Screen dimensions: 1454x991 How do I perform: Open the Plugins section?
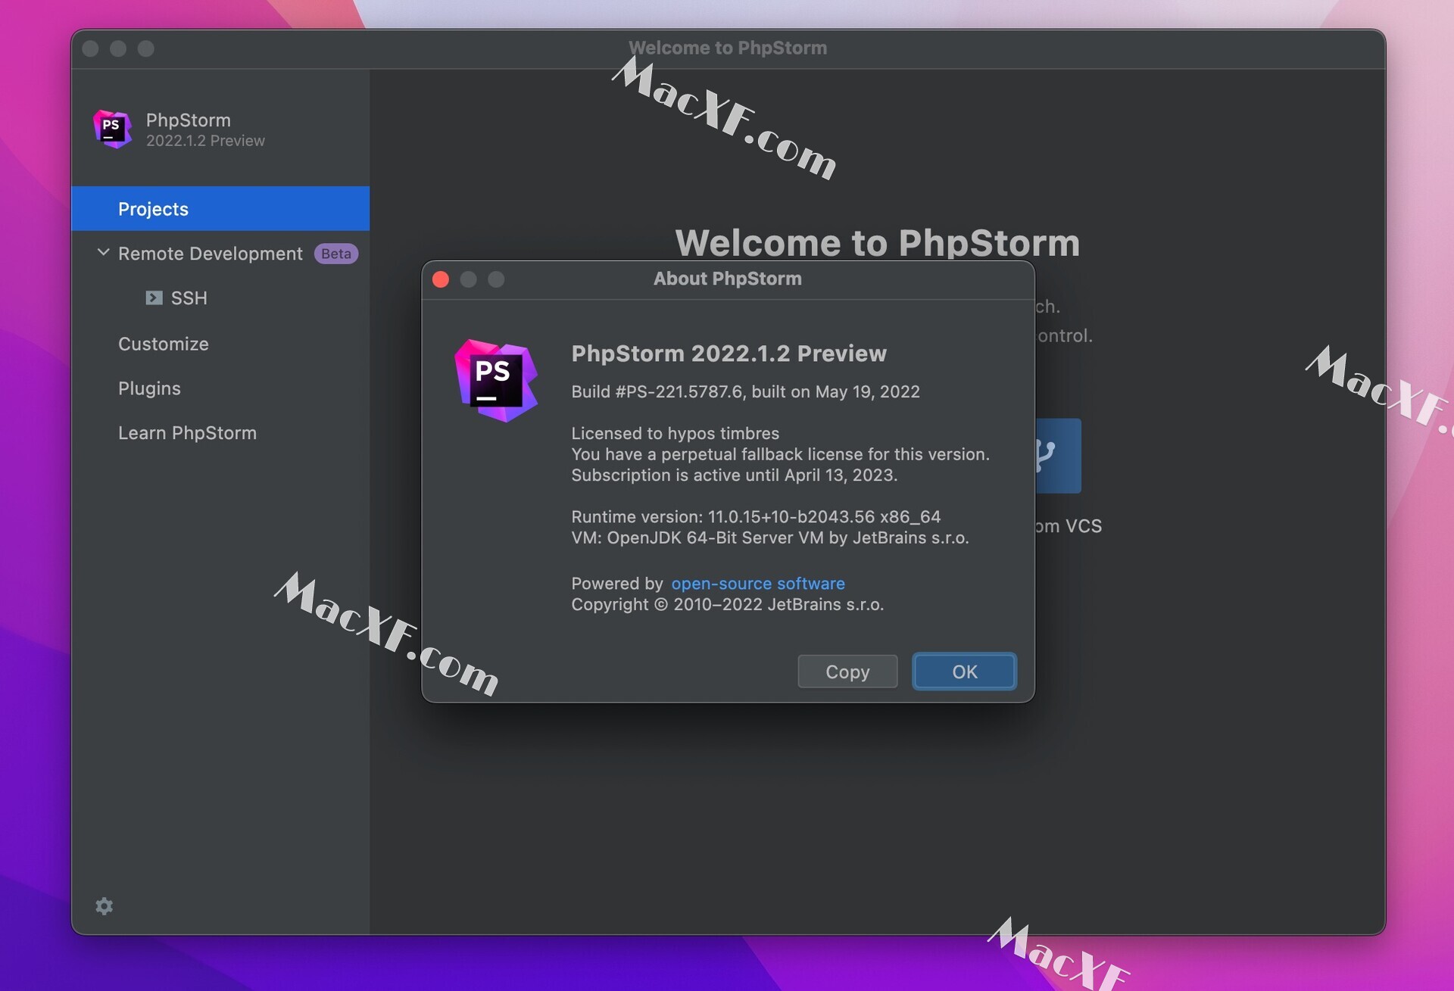(149, 388)
